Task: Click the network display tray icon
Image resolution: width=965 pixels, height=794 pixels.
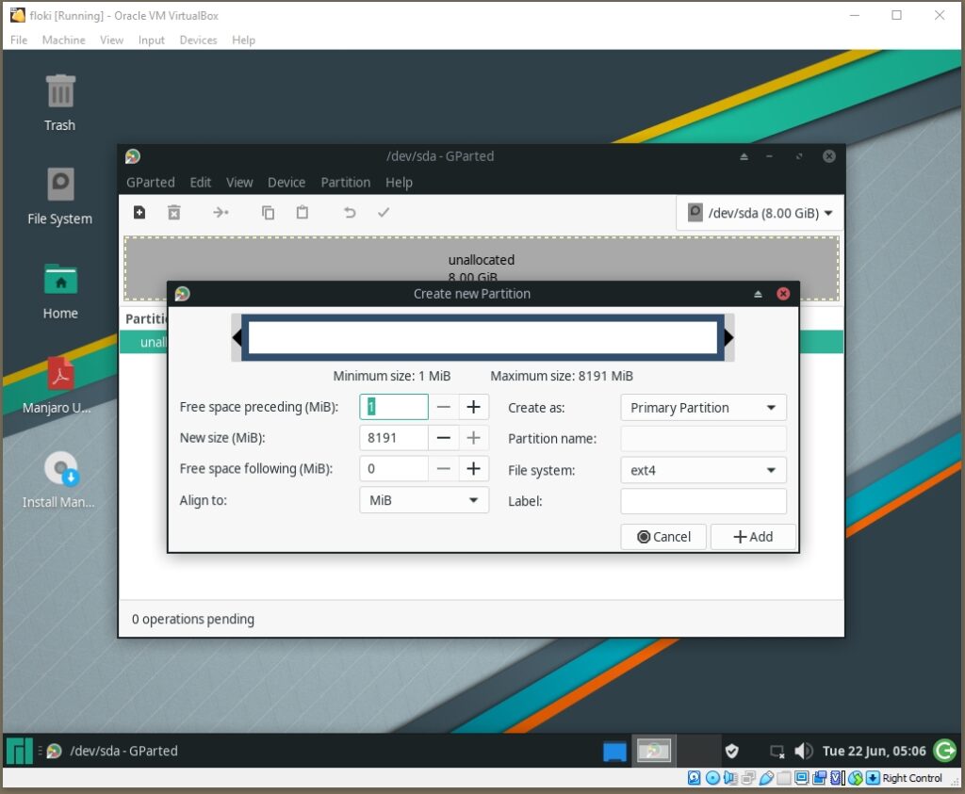Action: pos(777,752)
